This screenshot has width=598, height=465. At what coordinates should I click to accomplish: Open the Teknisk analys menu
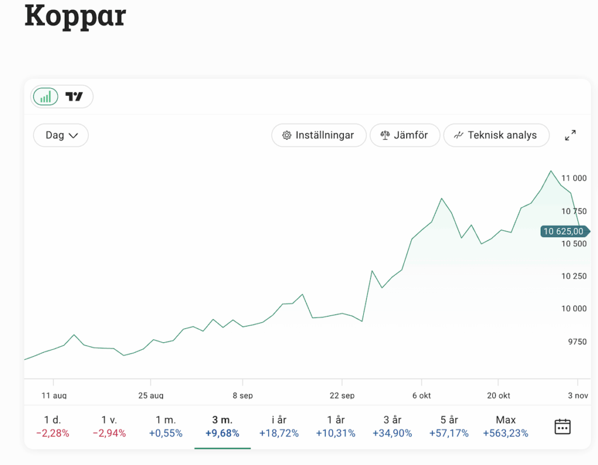496,135
